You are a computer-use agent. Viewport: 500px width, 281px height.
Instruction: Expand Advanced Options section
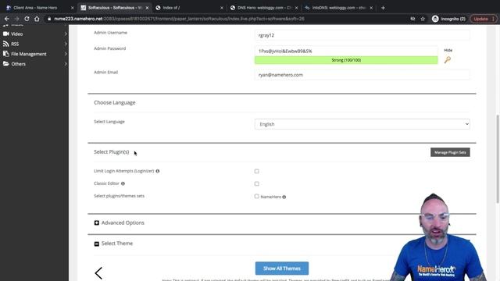tap(97, 222)
